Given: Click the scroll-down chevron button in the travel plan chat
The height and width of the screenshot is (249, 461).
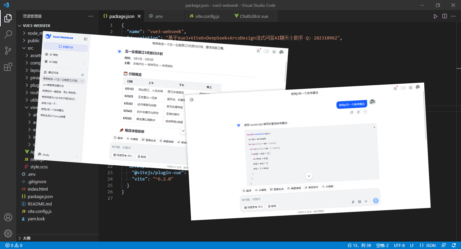Looking at the screenshot, I should pyautogui.click(x=183, y=131).
